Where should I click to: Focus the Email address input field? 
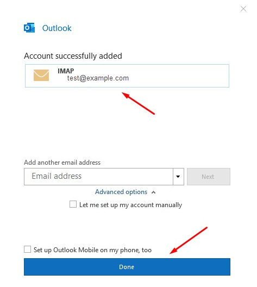click(x=98, y=177)
